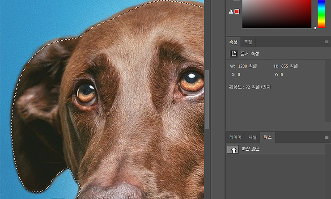Click the canvas vertical scrollbar thumb
Image resolution: width=331 pixels, height=199 pixels.
(x=207, y=100)
